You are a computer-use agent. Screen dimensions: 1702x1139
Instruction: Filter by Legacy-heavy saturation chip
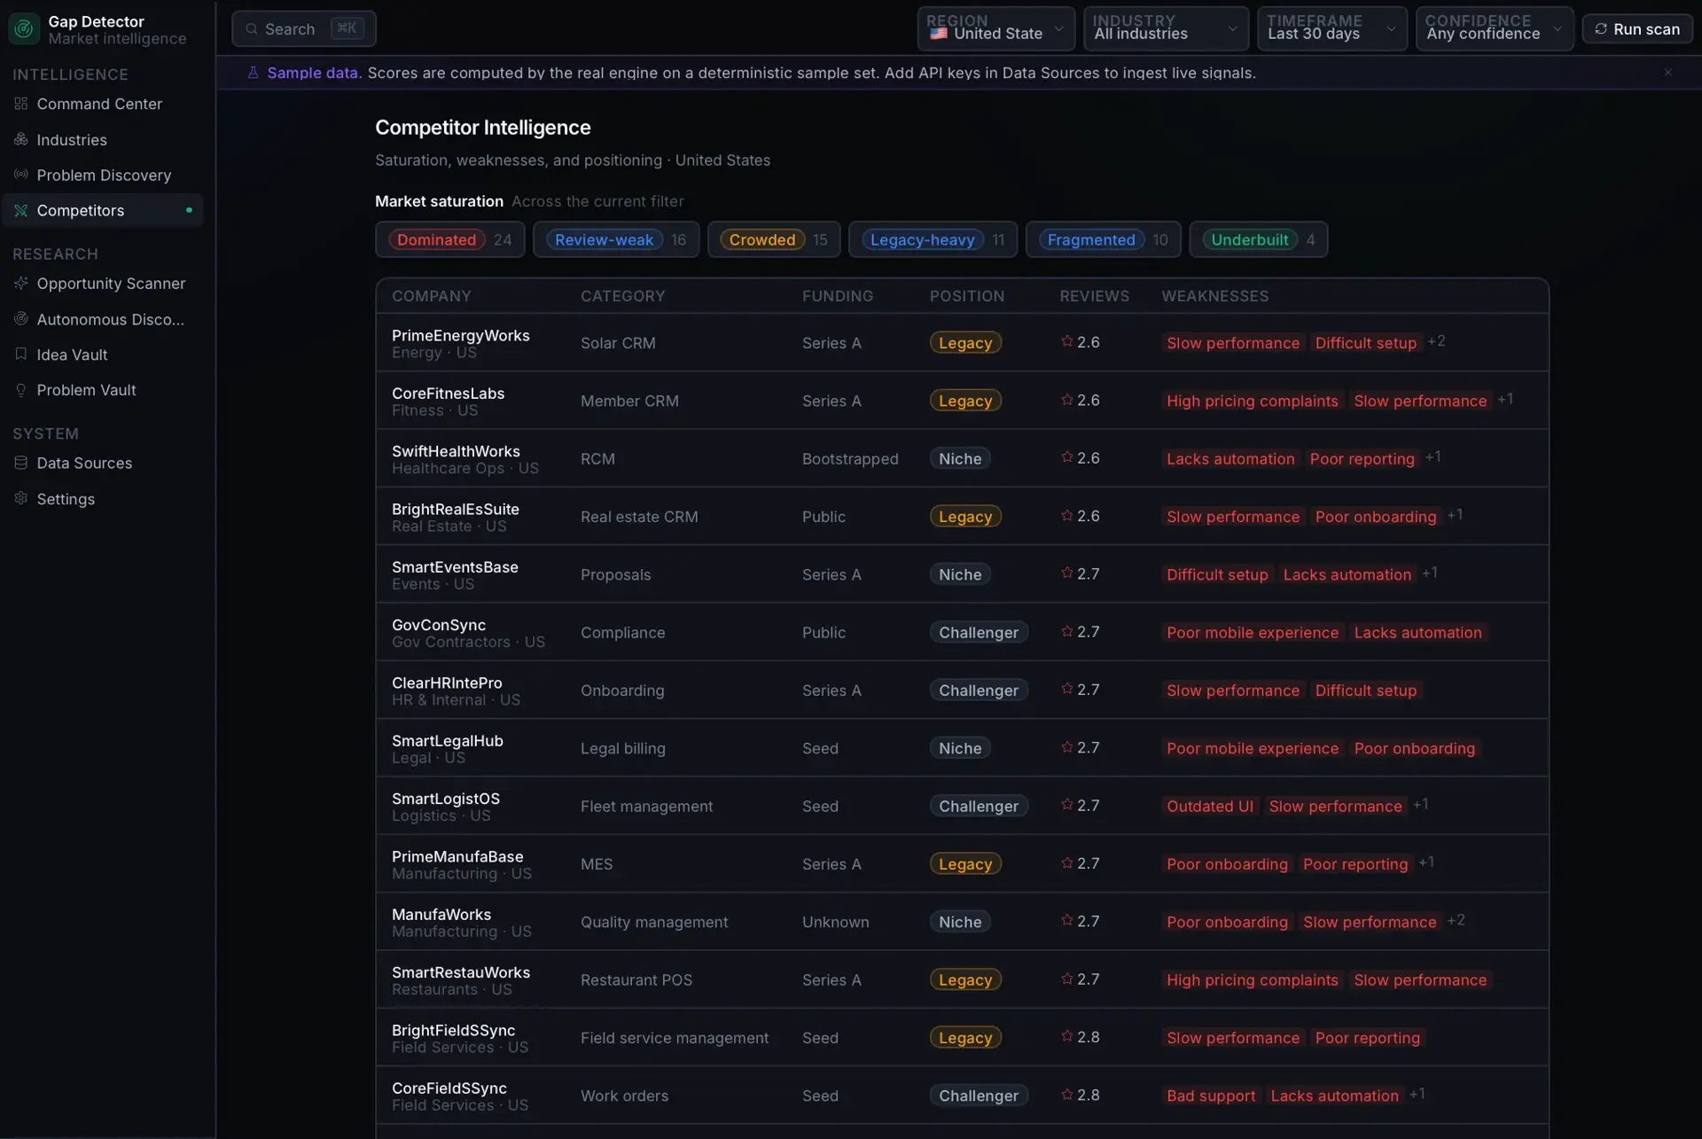[933, 239]
